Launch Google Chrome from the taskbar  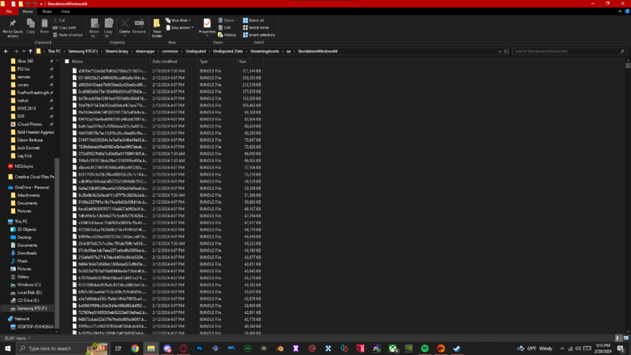[x=135, y=348]
